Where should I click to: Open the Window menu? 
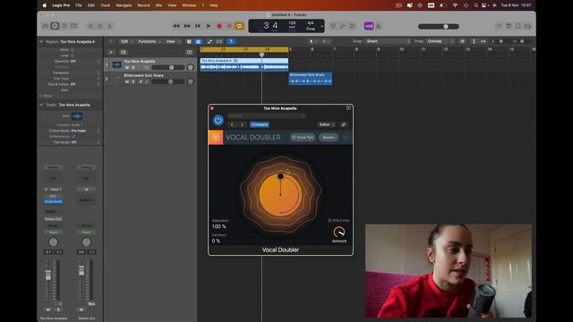click(189, 5)
